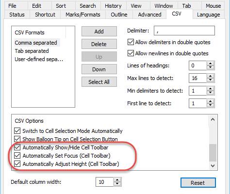This screenshot has width=230, height=194.
Task: Select Tab separated format in list
Action: click(32, 51)
